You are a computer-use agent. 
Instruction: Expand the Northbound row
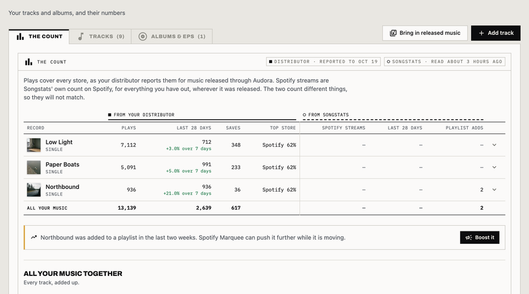click(494, 190)
